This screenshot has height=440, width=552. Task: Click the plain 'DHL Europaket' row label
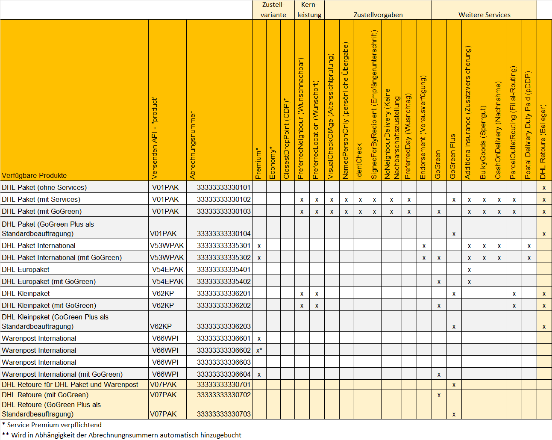(x=25, y=269)
